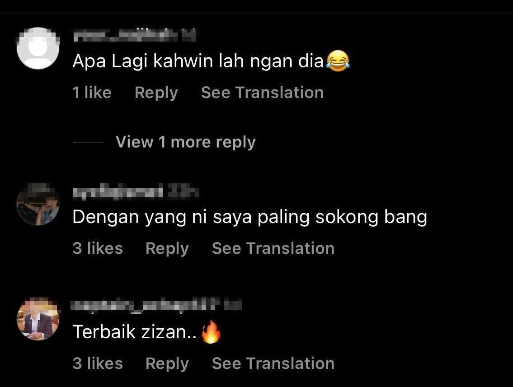Select comment text 'Dengan yang ni saya paling sokong bang'
Viewport: 513px width, 387px height.
coord(249,217)
